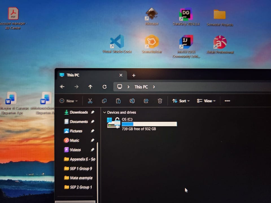Open the View dropdown menu
Viewport: 271px width, 203px height.
click(206, 101)
